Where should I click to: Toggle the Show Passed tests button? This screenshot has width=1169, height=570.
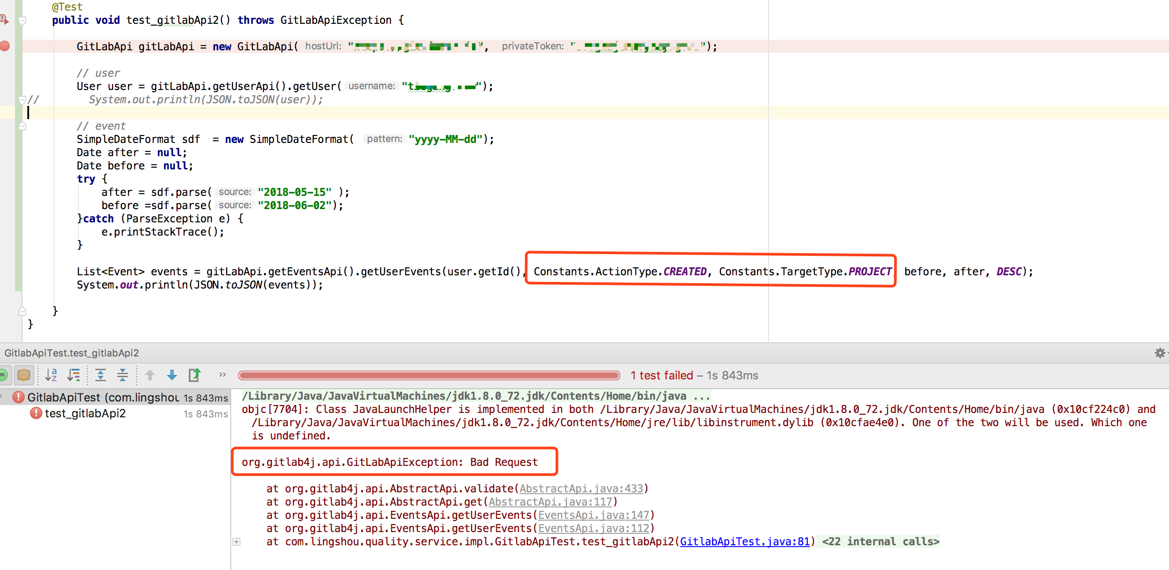pyautogui.click(x=3, y=375)
